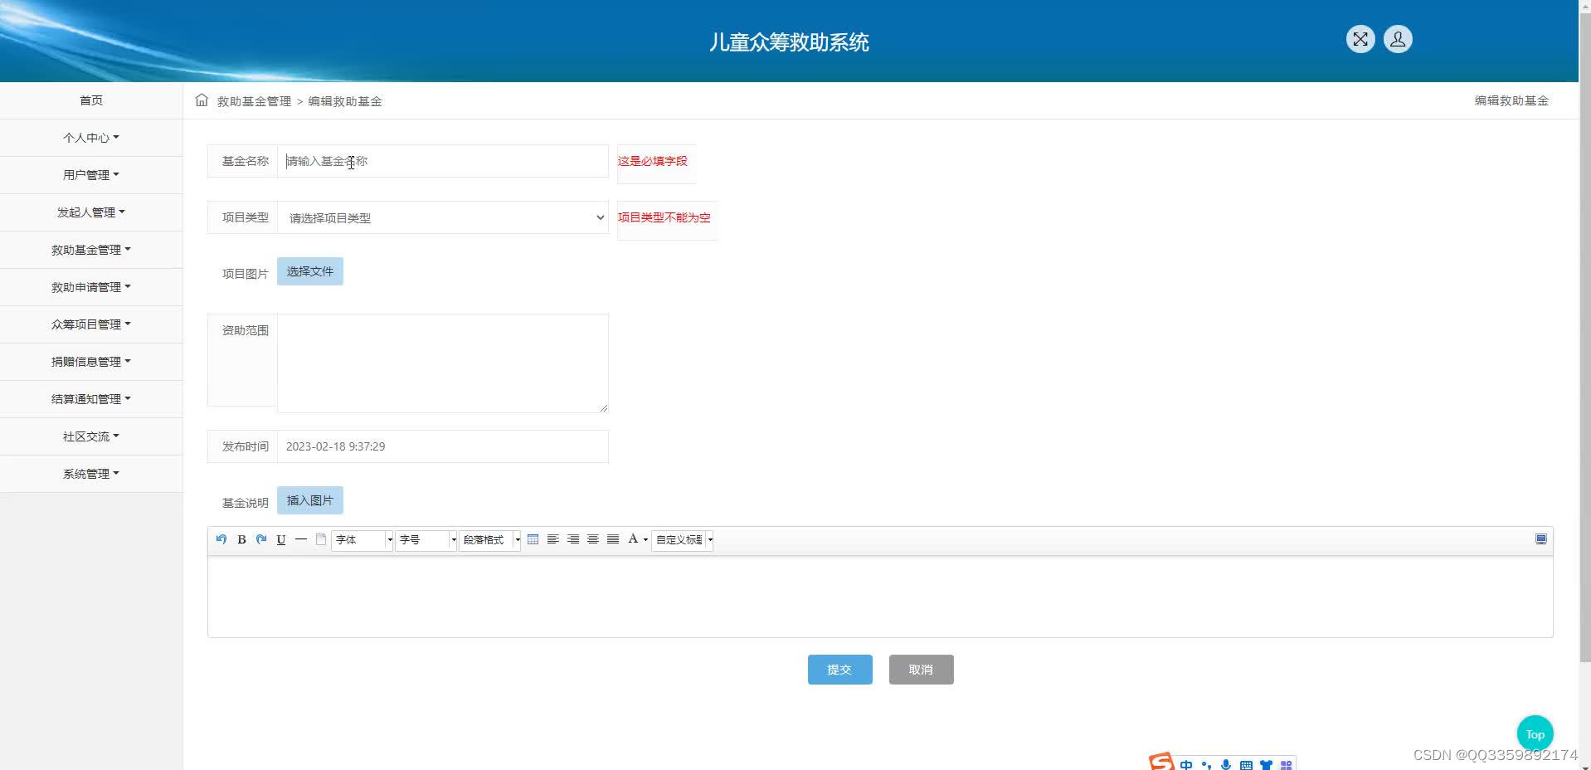1591x770 pixels.
Task: Open the soft keyboard icon on the IME bar
Action: pos(1246,764)
